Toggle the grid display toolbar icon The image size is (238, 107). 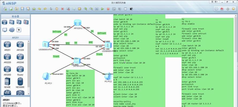125,9
